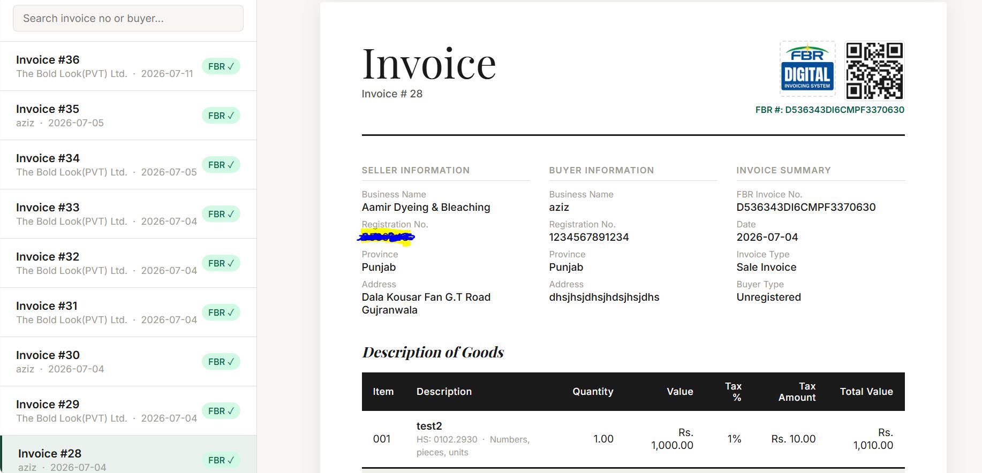Click the FBR badge on Invoice #31
This screenshot has height=473, width=982.
[221, 312]
